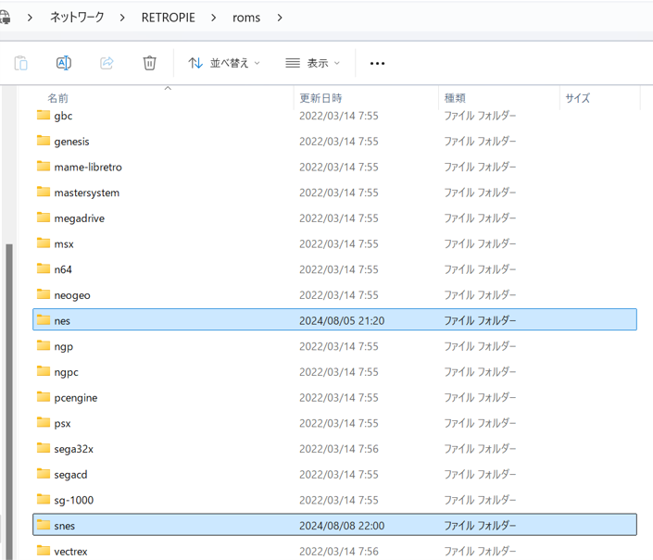Click the network computer icon in address bar
Image resolution: width=653 pixels, height=560 pixels.
coord(5,18)
